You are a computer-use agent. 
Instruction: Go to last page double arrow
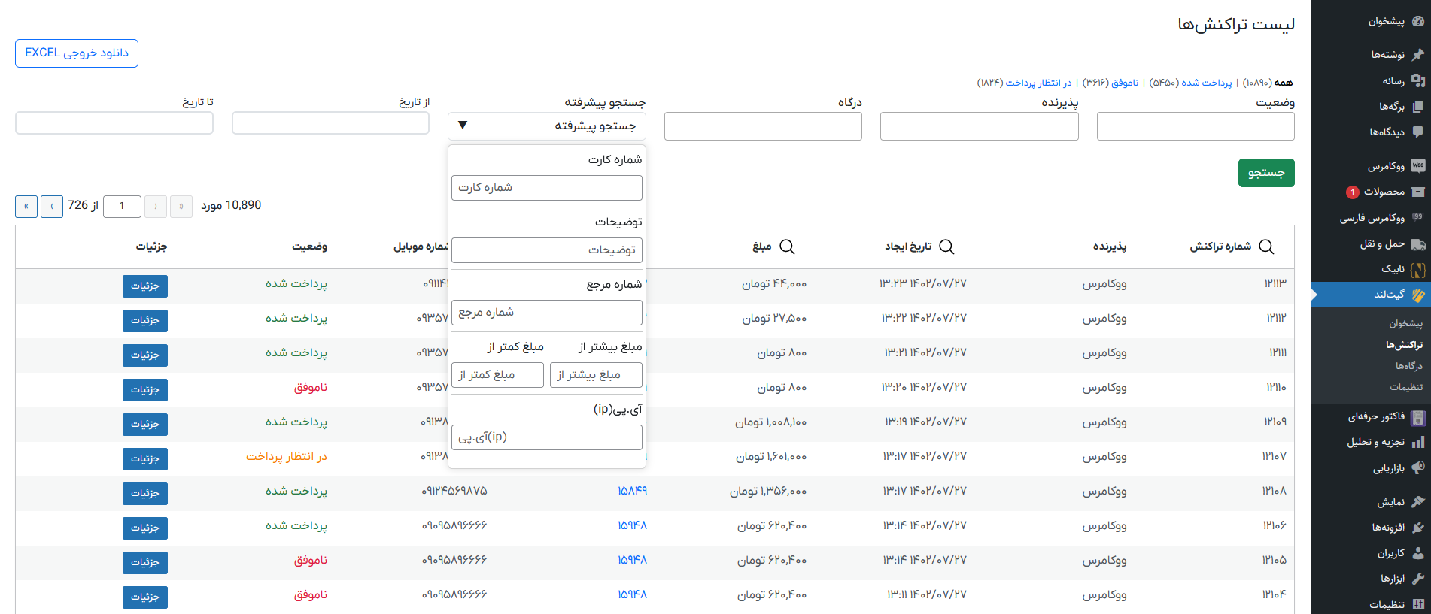tap(26, 206)
